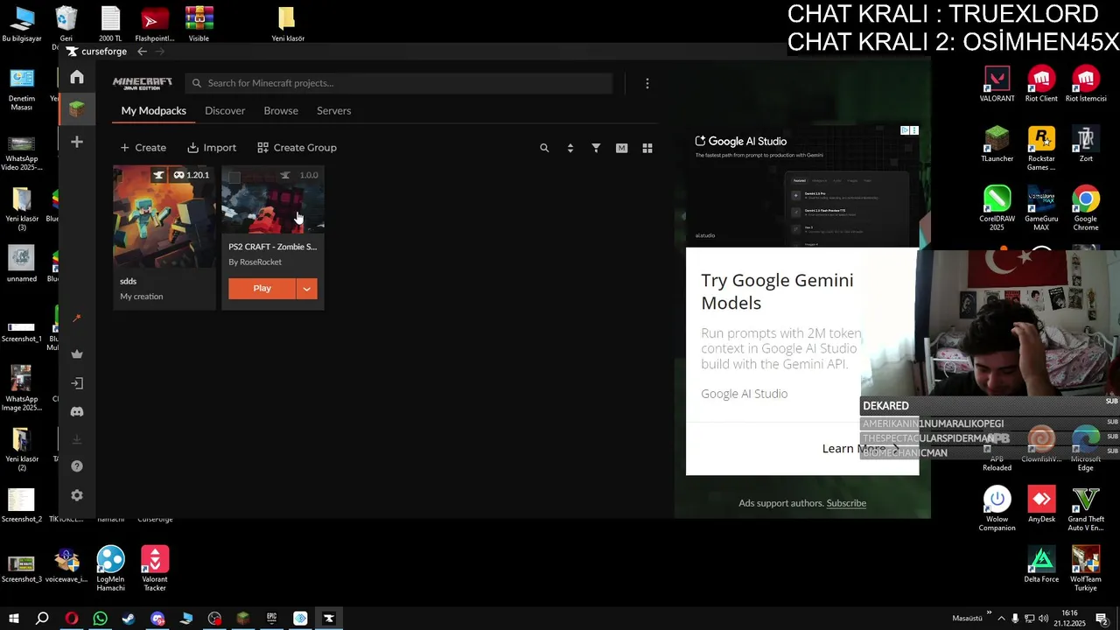Image resolution: width=1120 pixels, height=630 pixels.
Task: Open the PS2 CRAFT modpack thumbnail
Action: tap(273, 199)
